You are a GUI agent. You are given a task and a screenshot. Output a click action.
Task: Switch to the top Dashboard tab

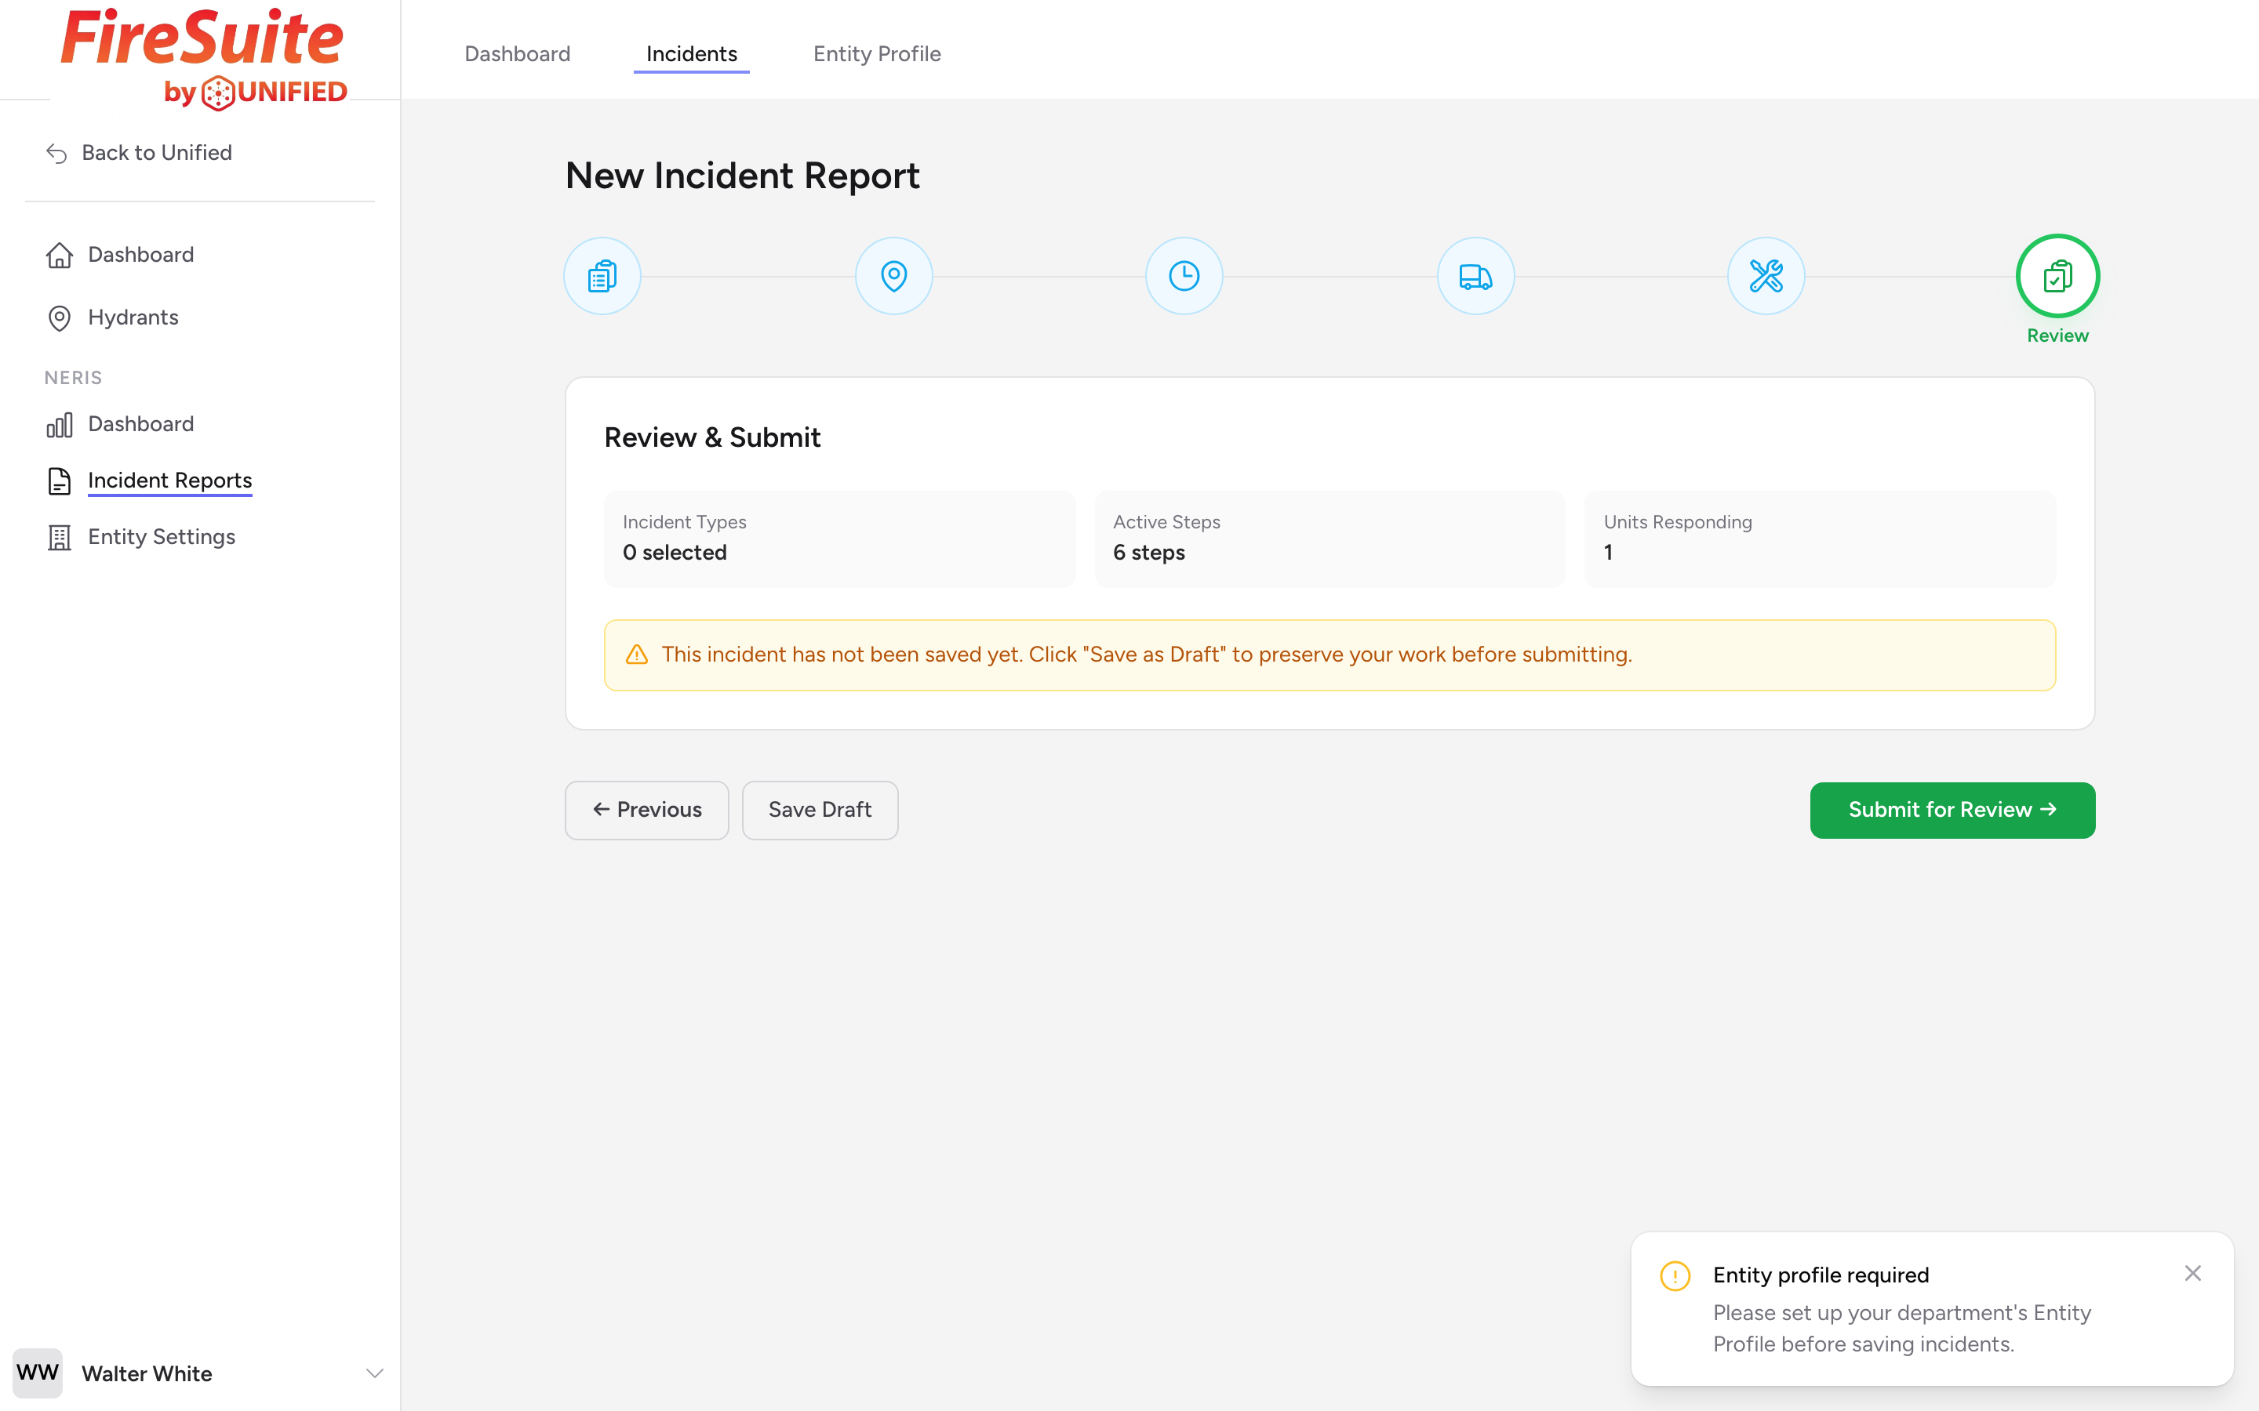coord(517,54)
